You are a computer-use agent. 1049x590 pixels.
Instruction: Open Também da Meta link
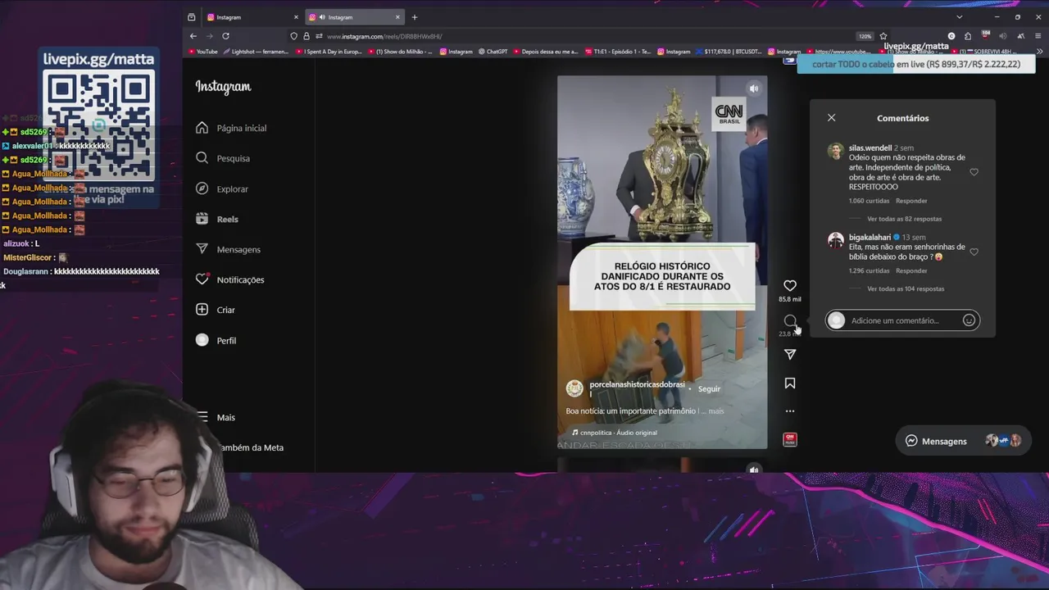click(x=250, y=447)
